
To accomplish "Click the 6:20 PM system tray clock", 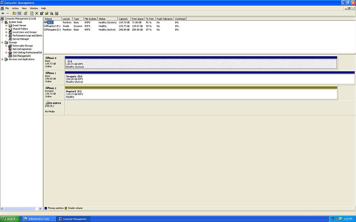I will point(348,219).
